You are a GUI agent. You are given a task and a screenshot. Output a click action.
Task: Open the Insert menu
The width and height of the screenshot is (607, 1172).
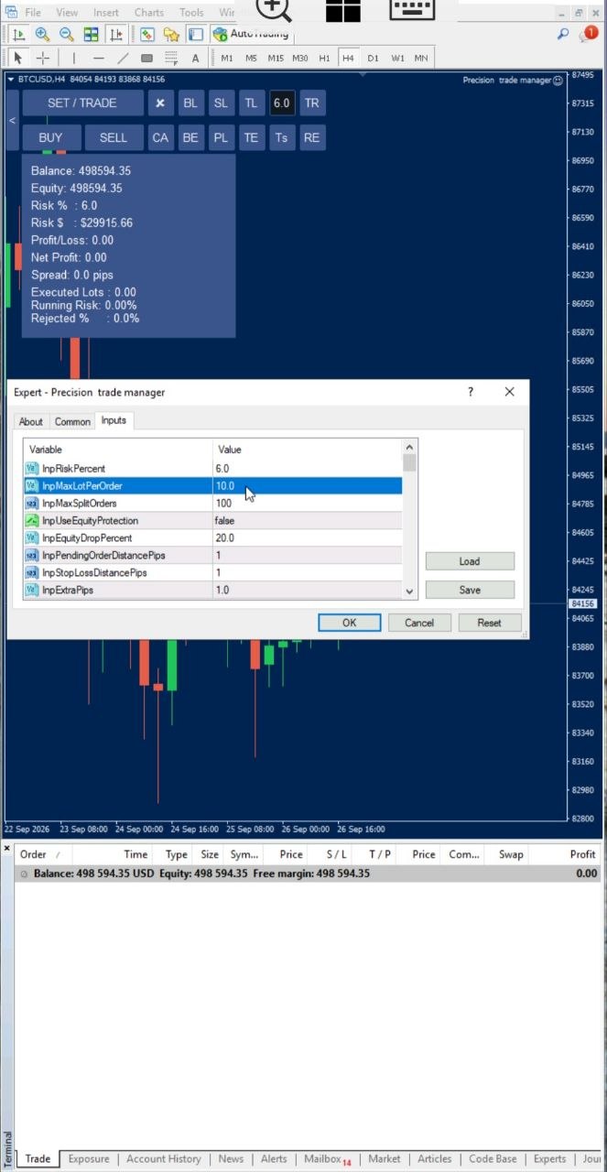pos(106,13)
